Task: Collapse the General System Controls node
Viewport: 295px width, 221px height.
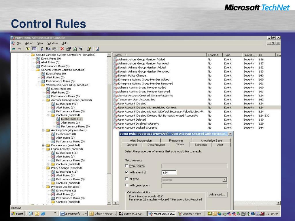Action: coord(33,70)
